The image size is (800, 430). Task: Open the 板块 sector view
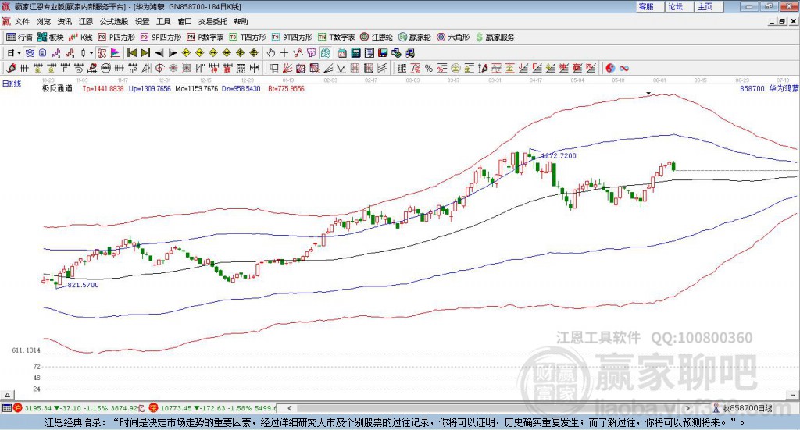[50, 37]
